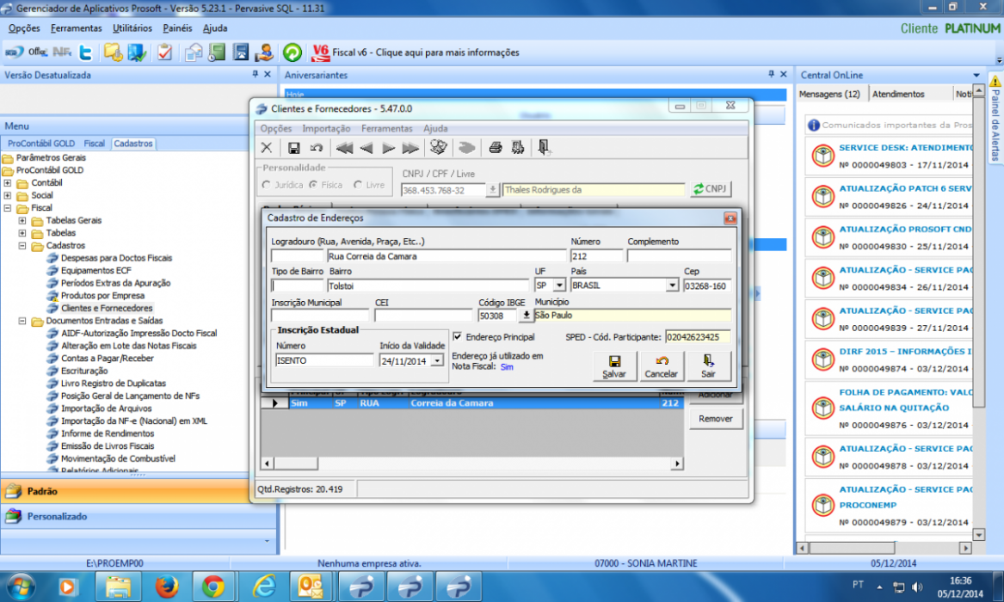Click the horizontal scrollbar of the address grid

pyautogui.click(x=472, y=464)
